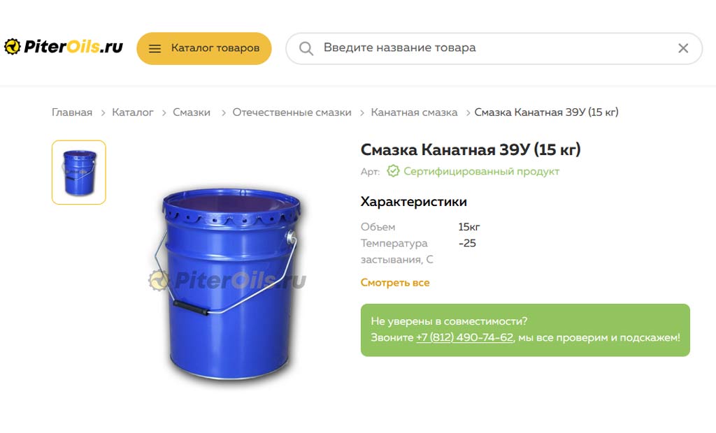716x433 pixels.
Task: Click the magnifying glass search icon
Action: [x=306, y=48]
